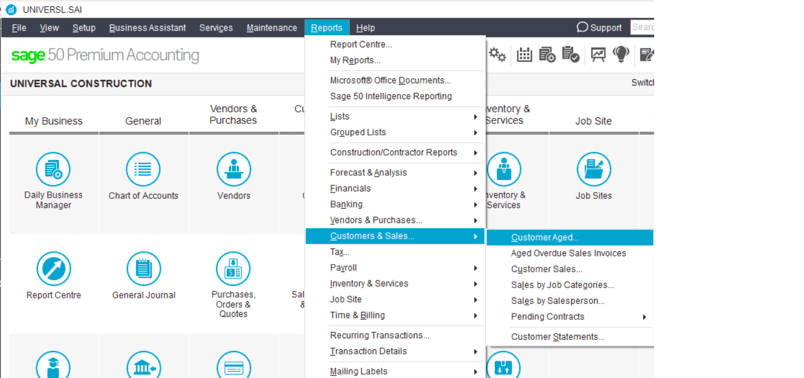
Task: Select the Customers & Sales... entry
Action: click(x=395, y=236)
